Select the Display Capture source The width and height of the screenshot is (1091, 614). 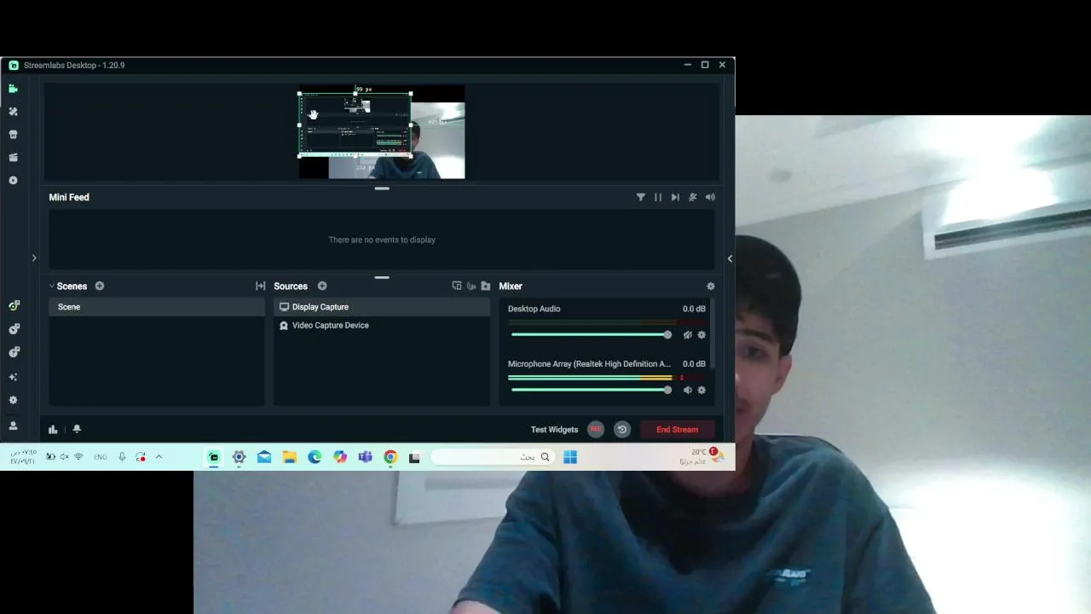tap(382, 307)
